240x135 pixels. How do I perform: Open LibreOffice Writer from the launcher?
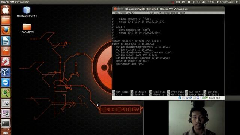pyautogui.click(x=6, y=41)
